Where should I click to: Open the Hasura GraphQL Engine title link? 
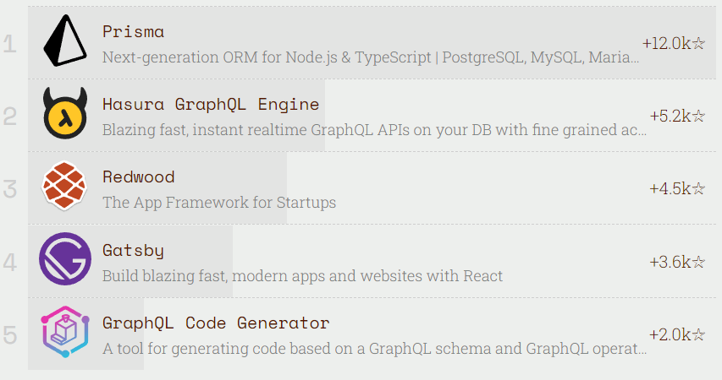(x=211, y=105)
